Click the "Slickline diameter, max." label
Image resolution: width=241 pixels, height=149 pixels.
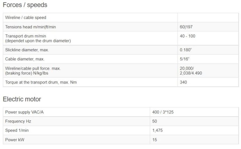[x=27, y=50]
